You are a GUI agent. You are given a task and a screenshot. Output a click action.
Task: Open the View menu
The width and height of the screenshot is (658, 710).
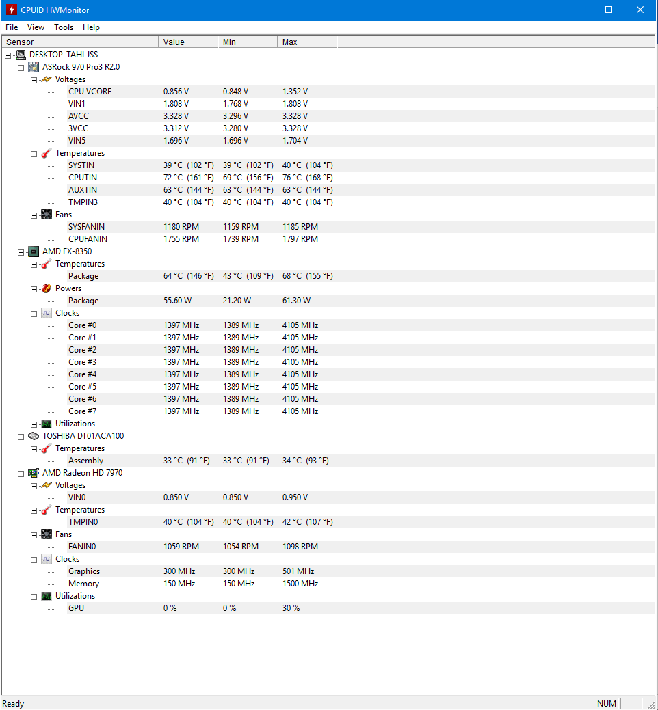coord(36,27)
